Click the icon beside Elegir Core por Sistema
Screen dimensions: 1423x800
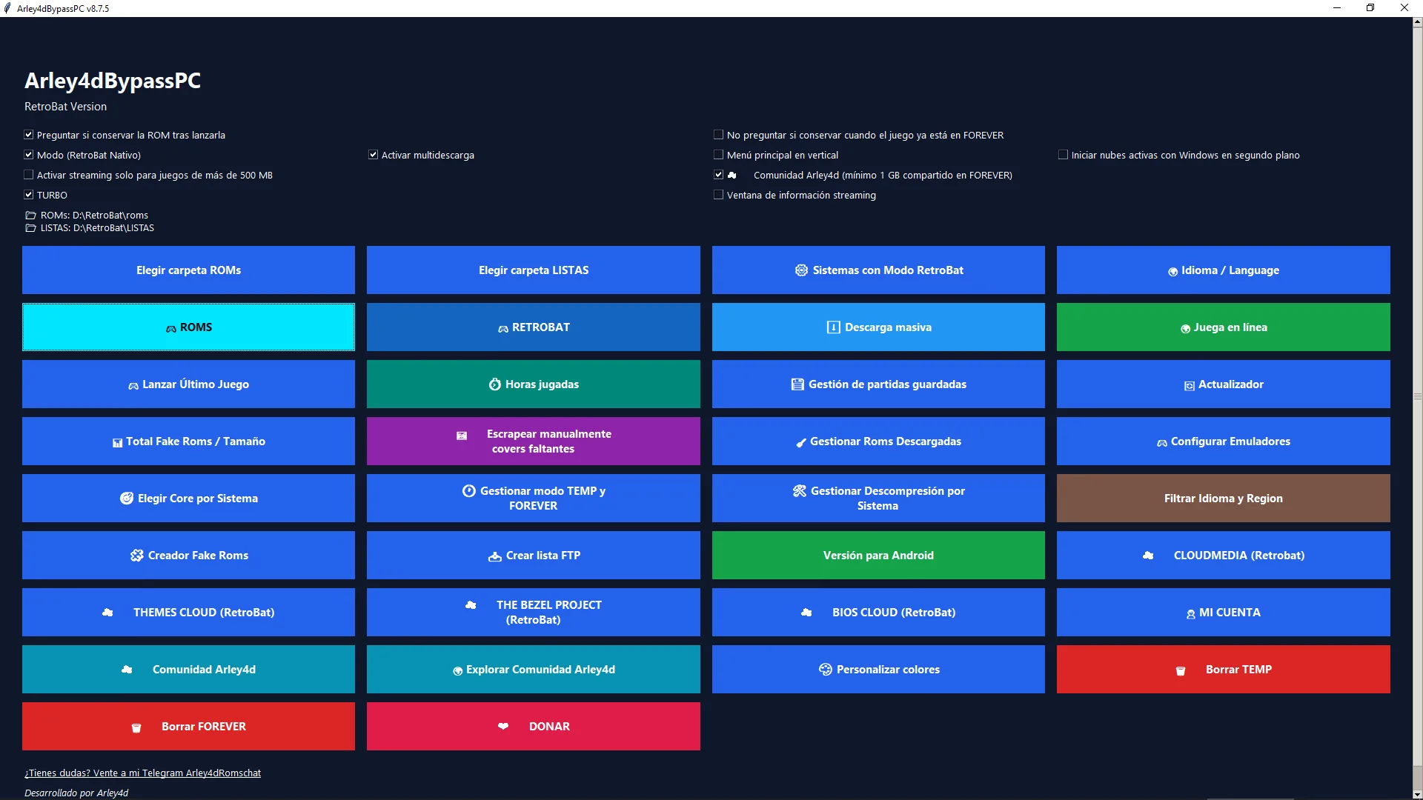(127, 499)
